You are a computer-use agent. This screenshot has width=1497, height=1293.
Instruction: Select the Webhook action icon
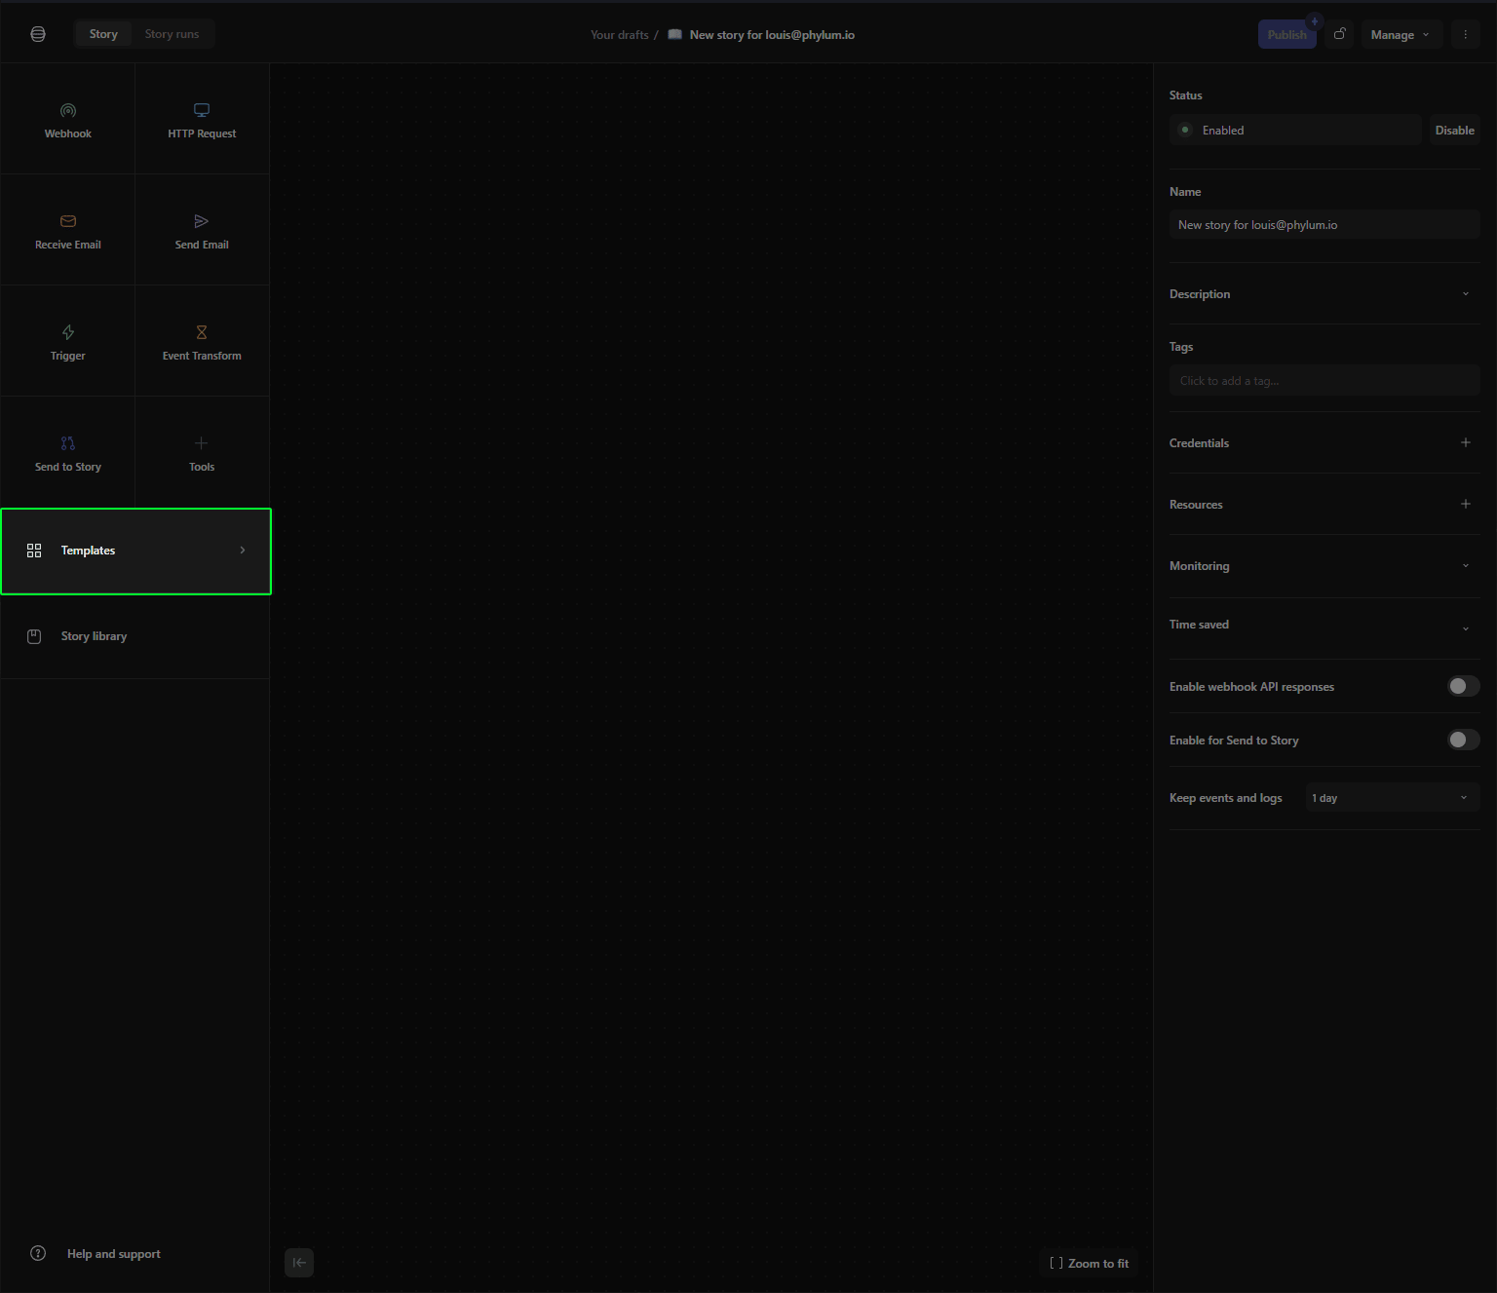[x=68, y=111]
